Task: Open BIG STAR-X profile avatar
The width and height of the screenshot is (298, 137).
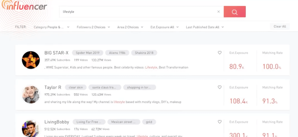Action: click(31, 60)
